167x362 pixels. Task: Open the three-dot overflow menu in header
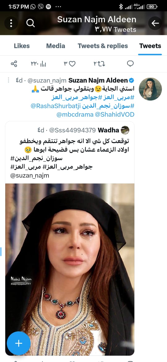[11, 23]
